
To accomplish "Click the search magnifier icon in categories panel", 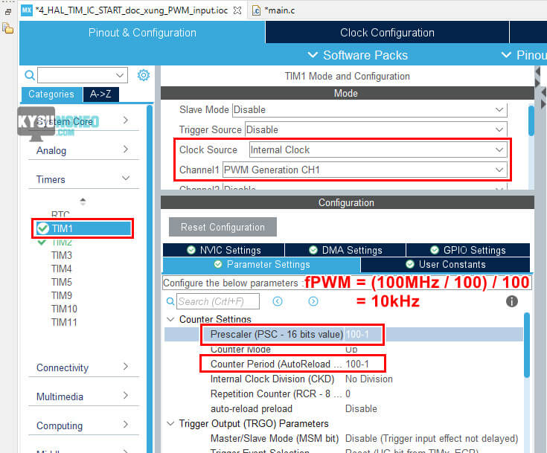I will (x=30, y=75).
